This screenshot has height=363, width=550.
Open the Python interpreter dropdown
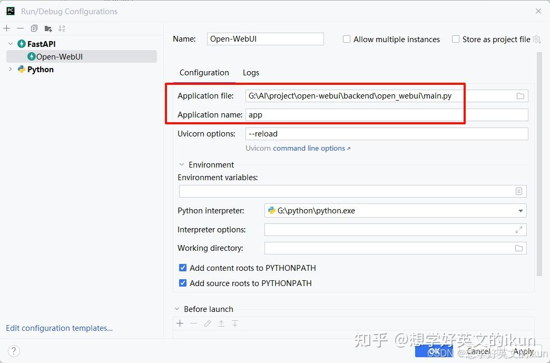tap(520, 211)
